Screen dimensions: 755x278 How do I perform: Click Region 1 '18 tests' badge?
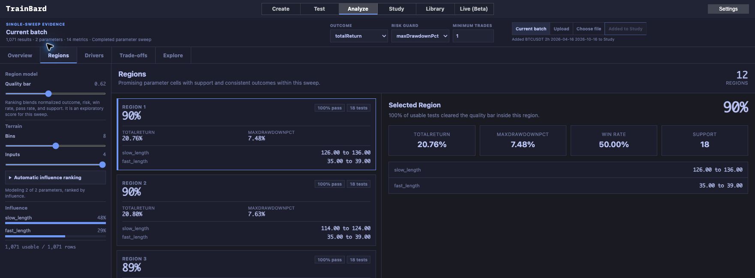pos(358,108)
